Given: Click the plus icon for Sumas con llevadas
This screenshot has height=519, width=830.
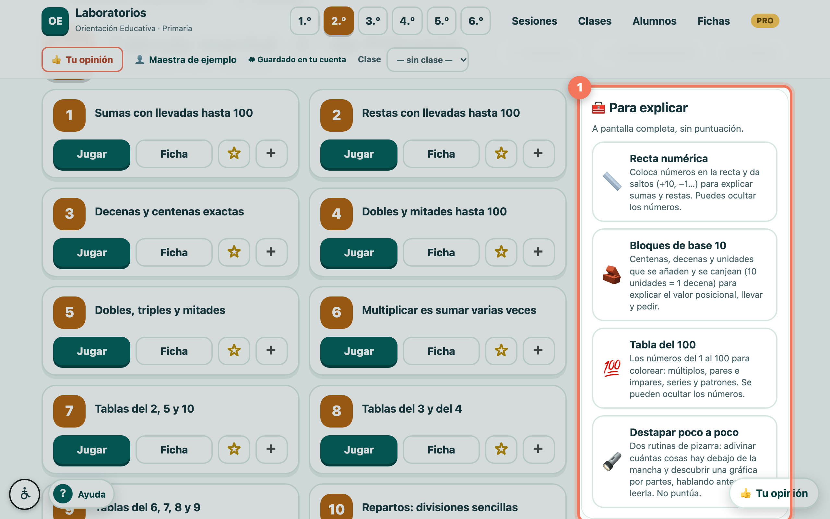Looking at the screenshot, I should pos(271,153).
